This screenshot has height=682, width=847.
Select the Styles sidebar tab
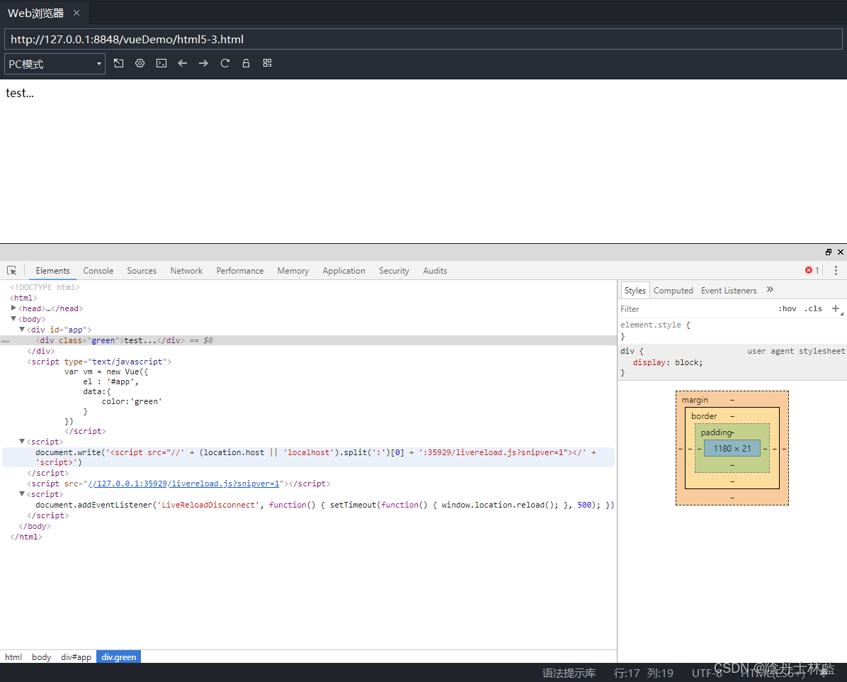coord(635,291)
